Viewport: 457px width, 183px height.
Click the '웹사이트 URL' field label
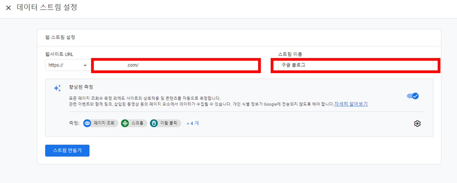tap(59, 54)
